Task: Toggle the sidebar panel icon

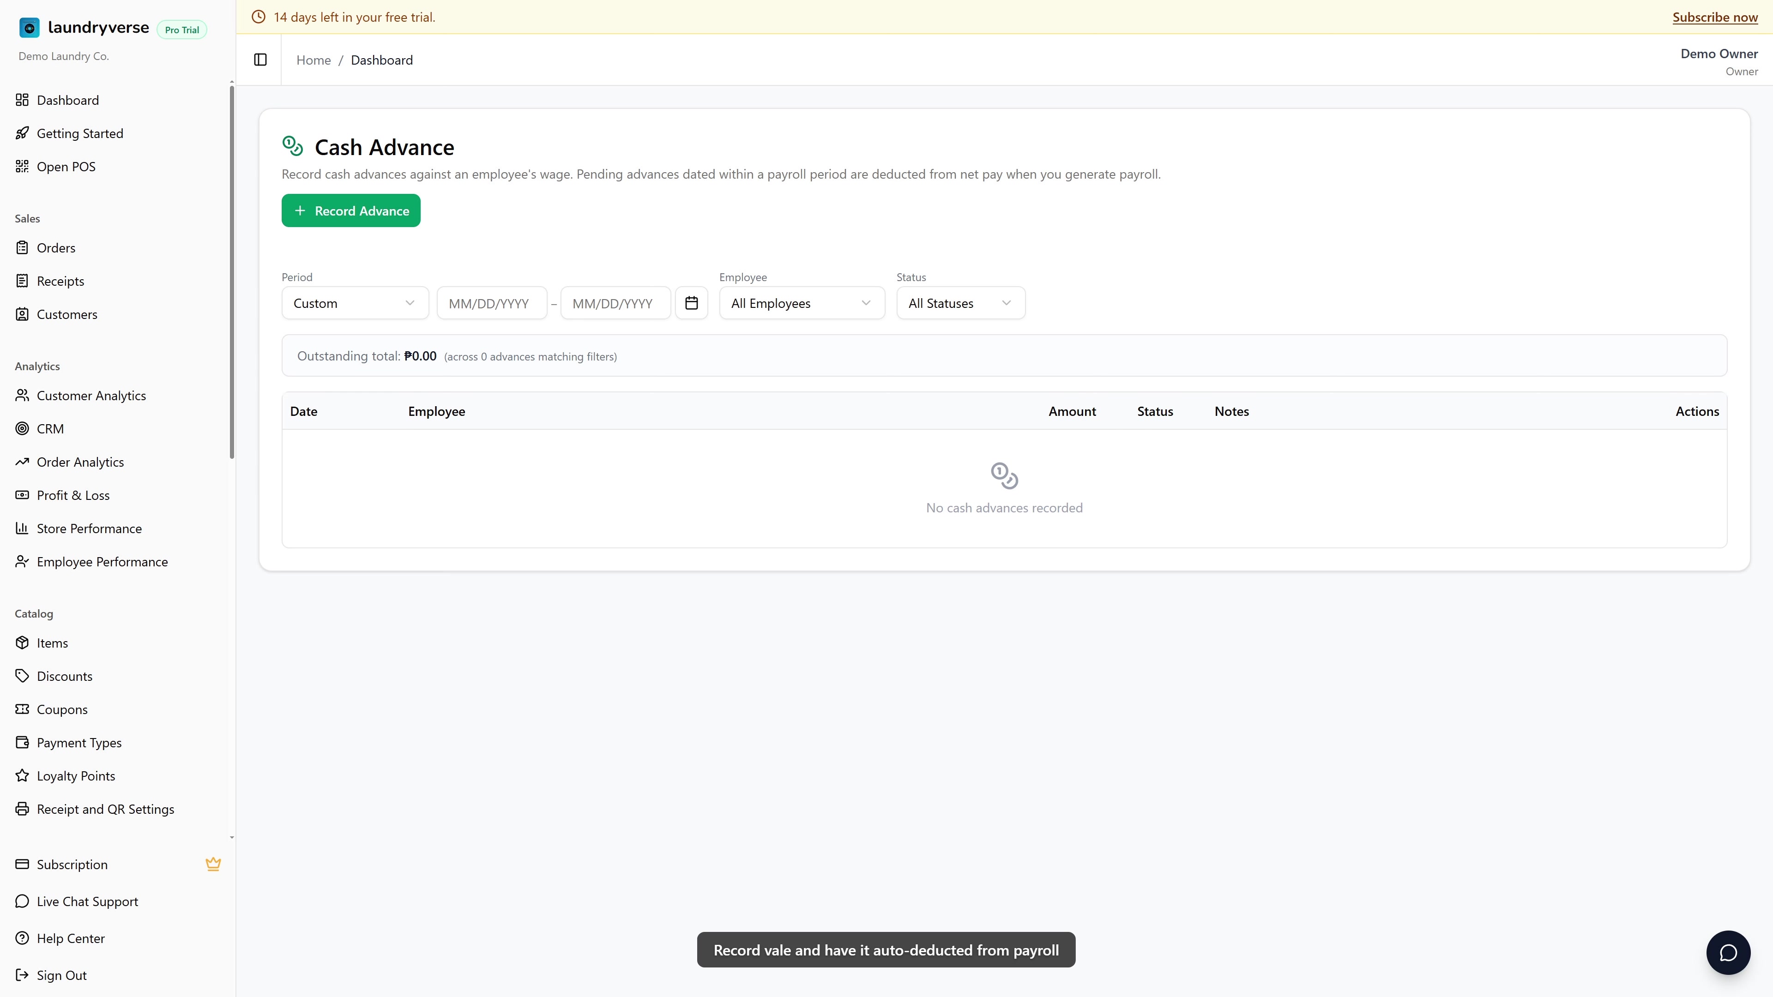Action: (x=260, y=60)
